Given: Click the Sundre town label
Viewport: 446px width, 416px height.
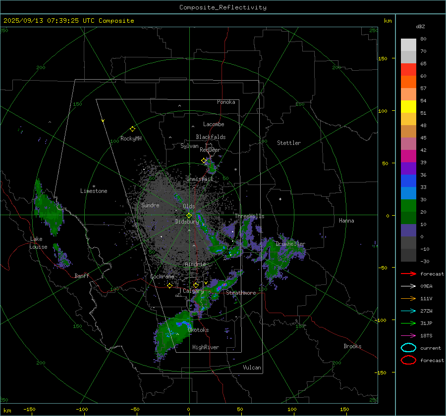Looking at the screenshot, I should pyautogui.click(x=150, y=205).
